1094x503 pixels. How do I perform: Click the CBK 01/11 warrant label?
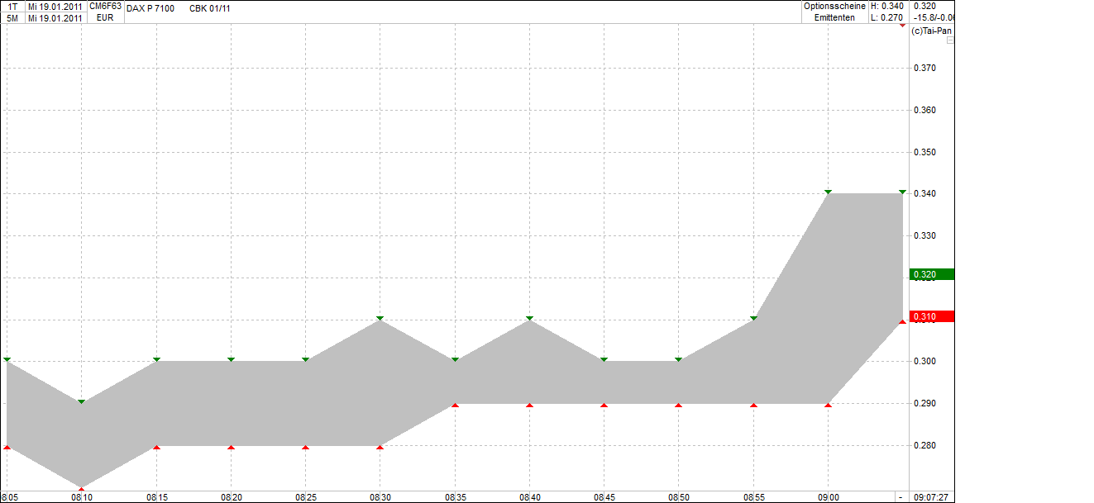pos(209,8)
